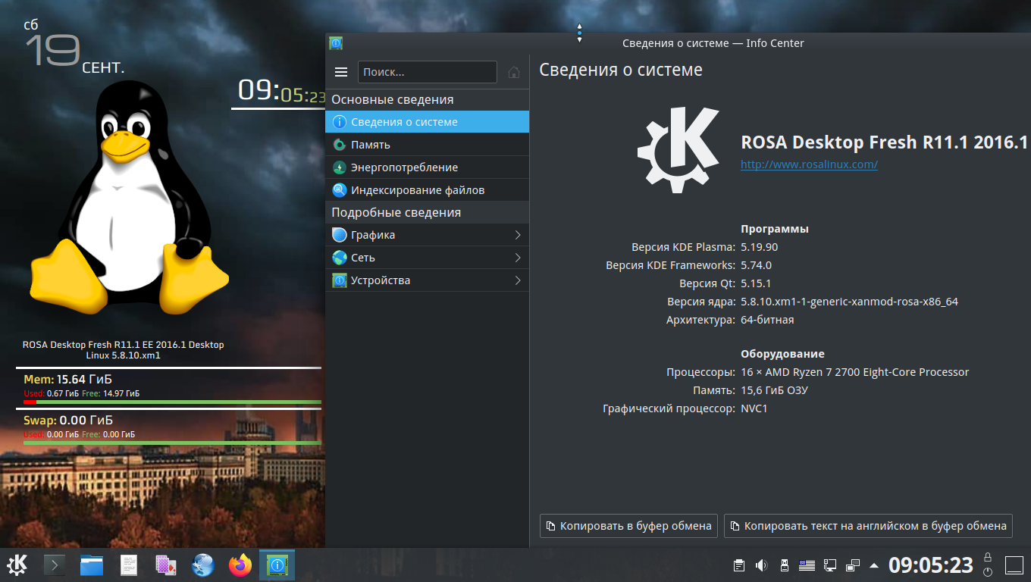Show hidden system tray icons arrow

pos(874,565)
